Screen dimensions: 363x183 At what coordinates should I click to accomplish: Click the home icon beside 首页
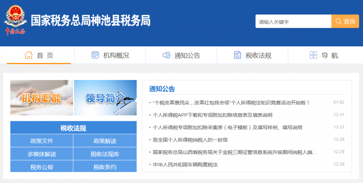click(x=28, y=55)
